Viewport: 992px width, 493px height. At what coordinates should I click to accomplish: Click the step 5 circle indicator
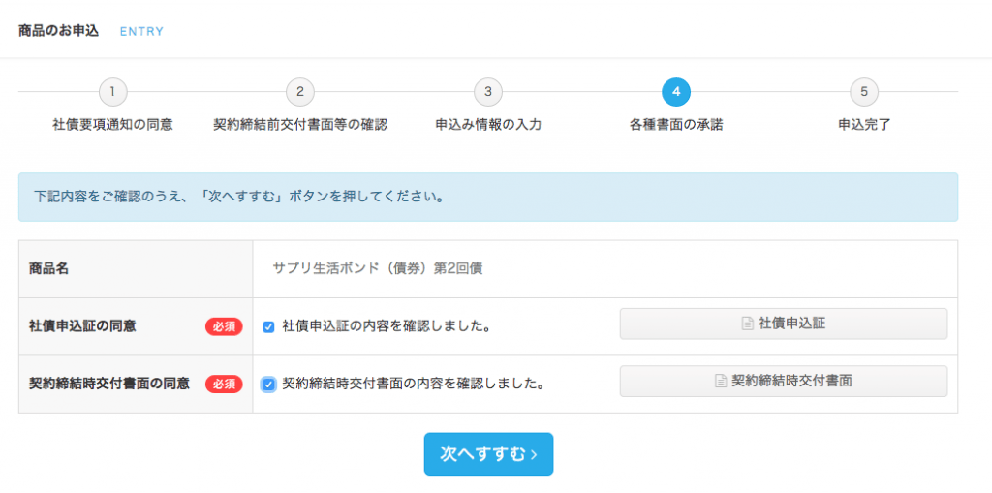click(864, 92)
